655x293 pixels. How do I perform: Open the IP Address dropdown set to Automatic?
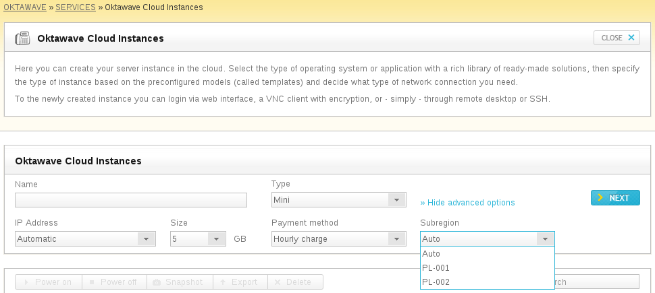click(x=85, y=239)
